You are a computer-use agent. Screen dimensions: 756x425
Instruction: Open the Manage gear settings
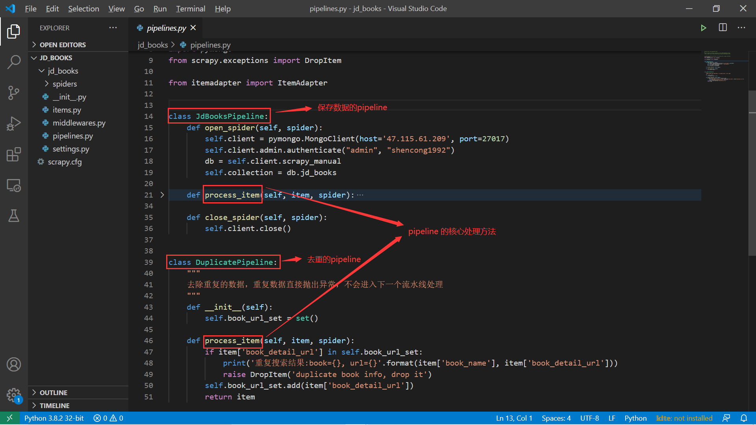coord(14,395)
